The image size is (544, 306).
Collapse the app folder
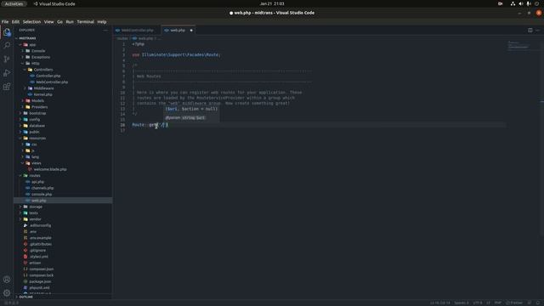32,45
